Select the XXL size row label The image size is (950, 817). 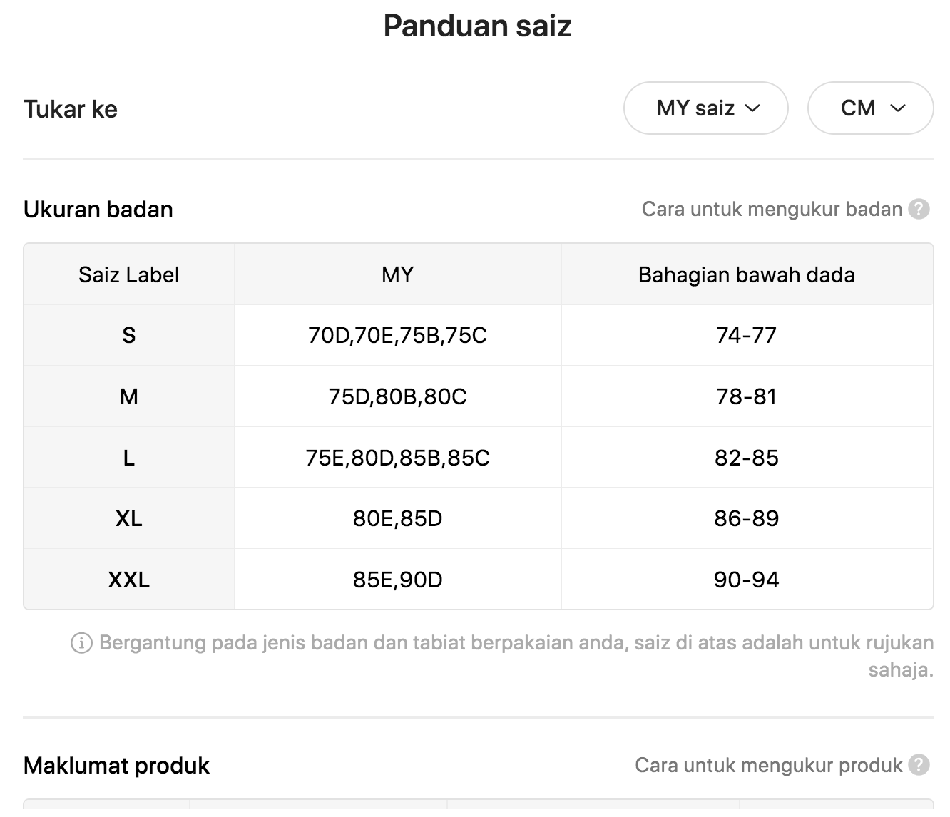coord(129,580)
